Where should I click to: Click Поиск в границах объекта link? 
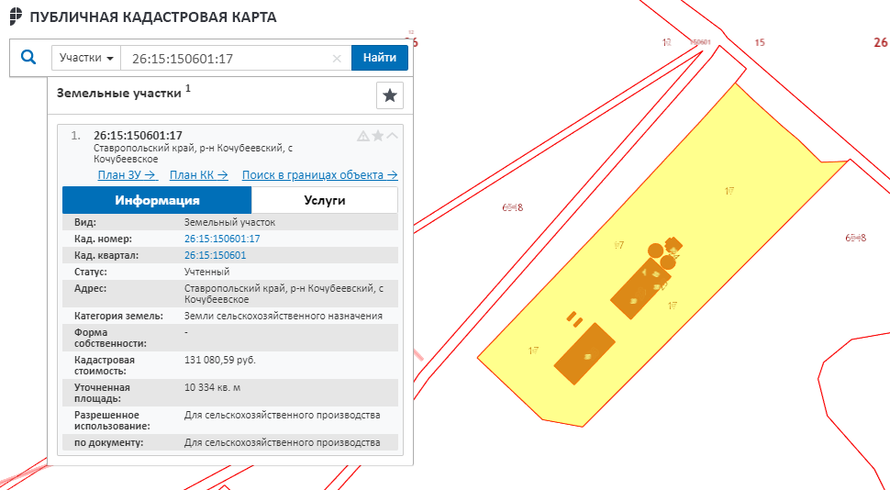pyautogui.click(x=319, y=175)
